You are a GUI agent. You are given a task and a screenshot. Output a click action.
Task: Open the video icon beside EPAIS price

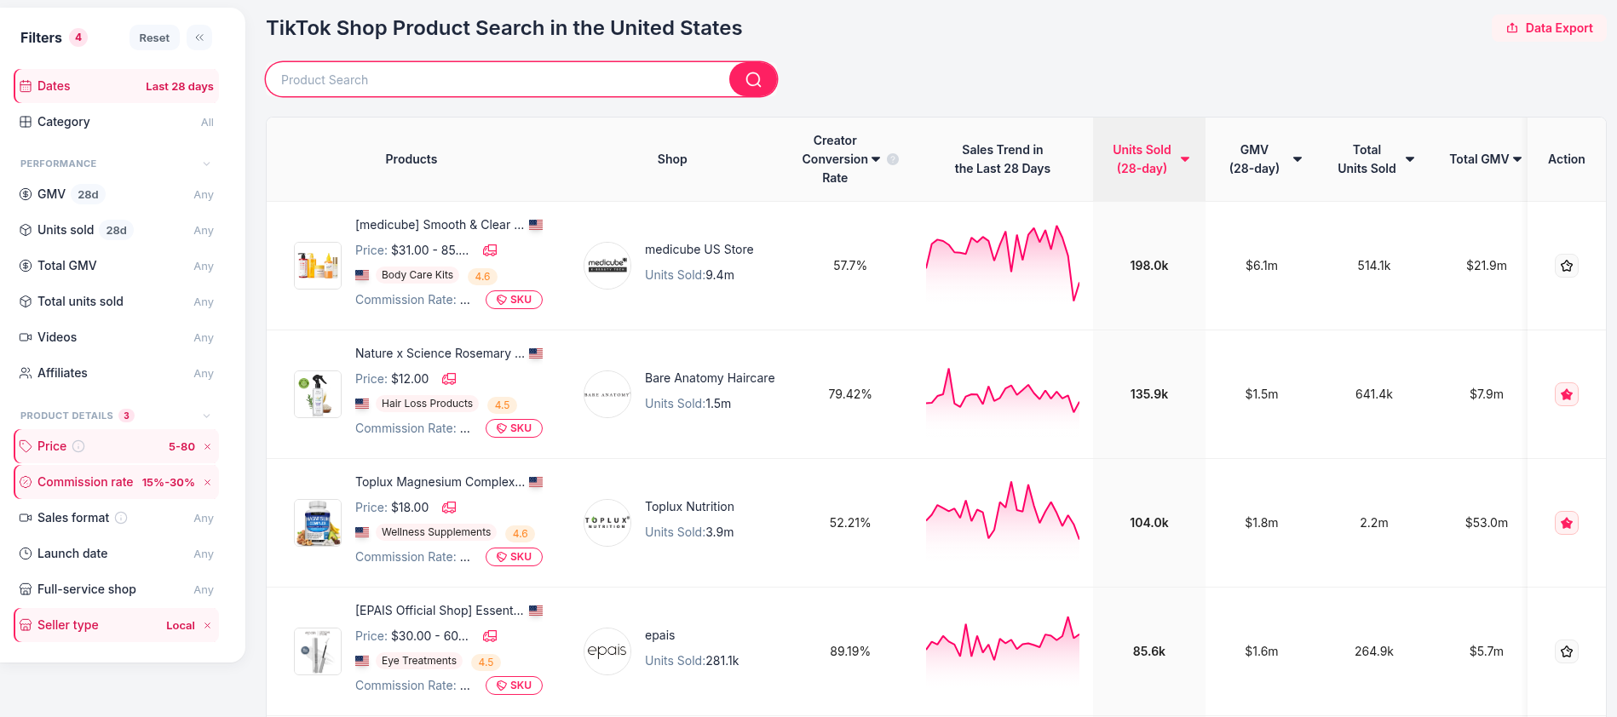pyautogui.click(x=490, y=636)
